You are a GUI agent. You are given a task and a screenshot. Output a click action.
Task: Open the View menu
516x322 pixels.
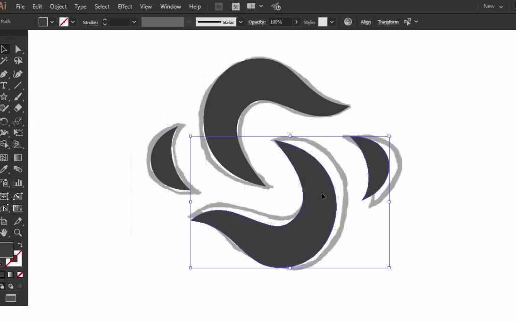146,7
